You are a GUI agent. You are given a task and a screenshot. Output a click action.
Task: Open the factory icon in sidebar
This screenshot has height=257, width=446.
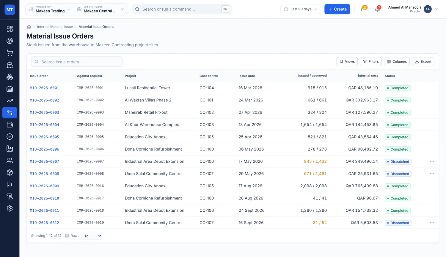click(10, 149)
